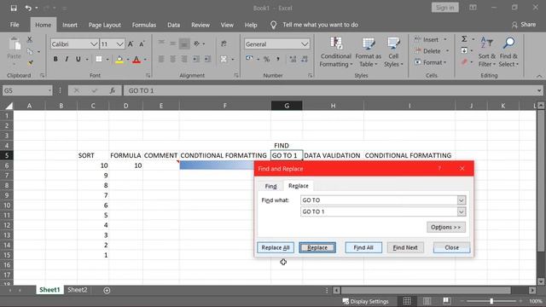This screenshot has width=546, height=307.
Task: Click the Percent Style icon
Action: pyautogui.click(x=266, y=59)
